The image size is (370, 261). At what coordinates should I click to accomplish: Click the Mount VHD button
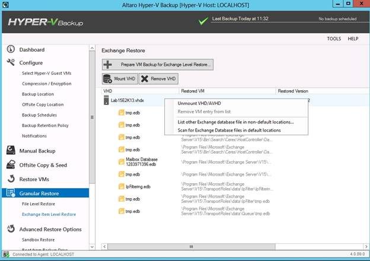click(x=120, y=78)
